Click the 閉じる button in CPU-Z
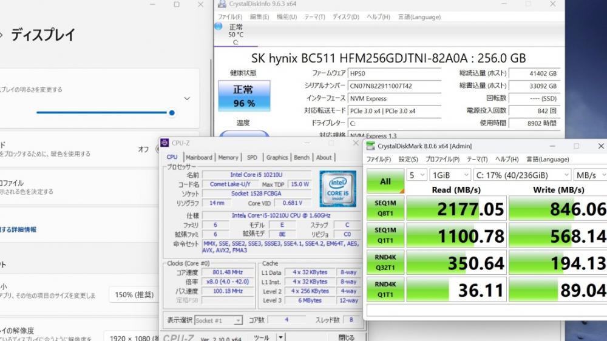This screenshot has width=607, height=341. click(346, 337)
